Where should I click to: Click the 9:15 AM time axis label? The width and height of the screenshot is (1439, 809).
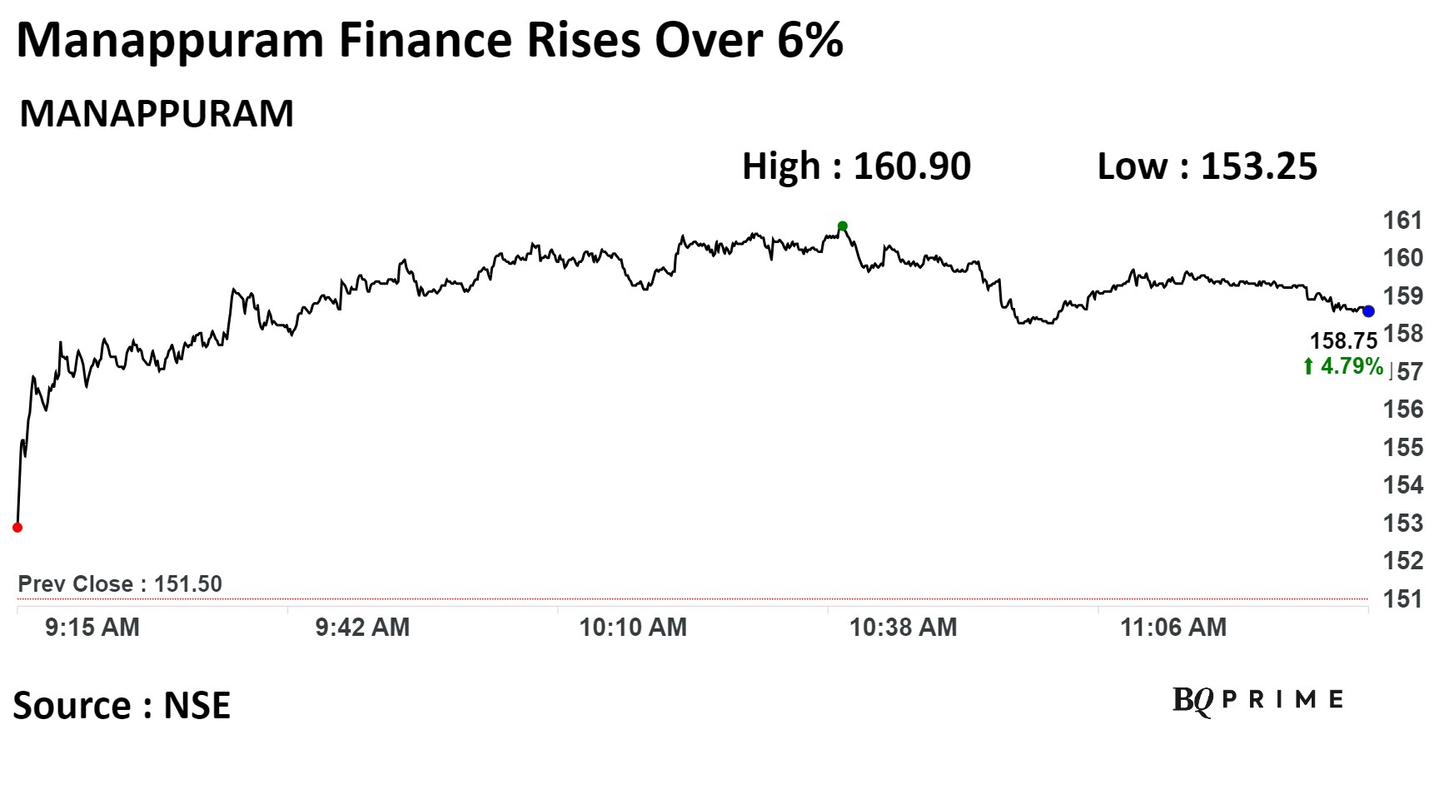tap(92, 627)
